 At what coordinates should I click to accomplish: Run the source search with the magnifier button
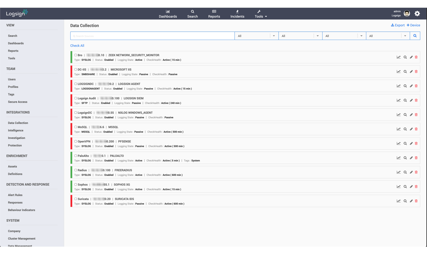click(415, 36)
